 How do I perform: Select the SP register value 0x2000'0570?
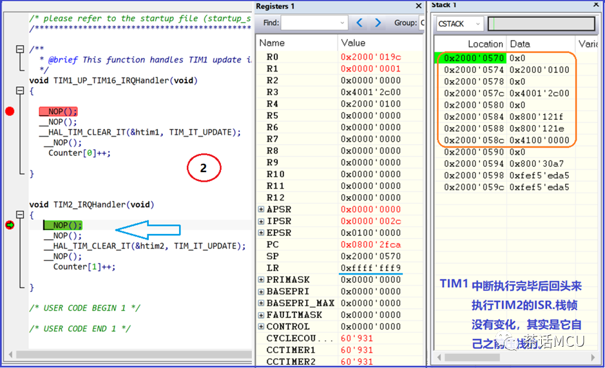(370, 257)
